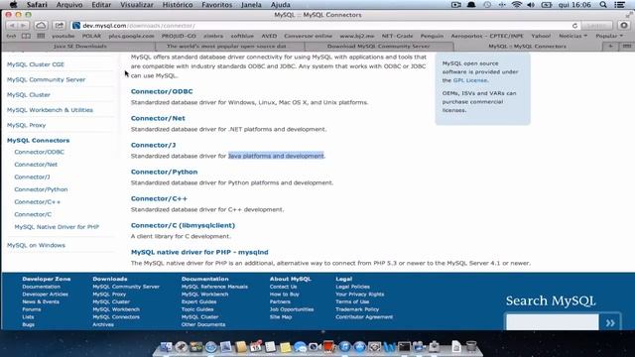Image resolution: width=635 pixels, height=357 pixels.
Task: Open iTunes in the Dock
Action: [344, 347]
